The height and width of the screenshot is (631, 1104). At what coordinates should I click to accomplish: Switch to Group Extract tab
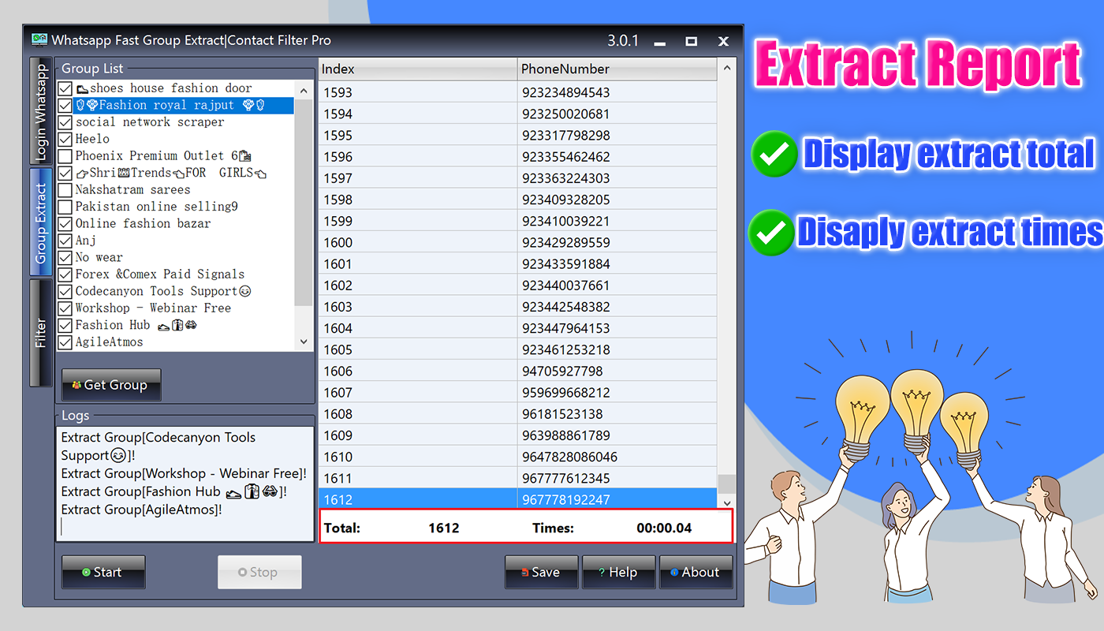tap(41, 223)
